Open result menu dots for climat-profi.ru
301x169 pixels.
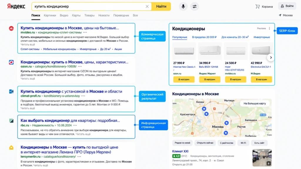(83, 96)
